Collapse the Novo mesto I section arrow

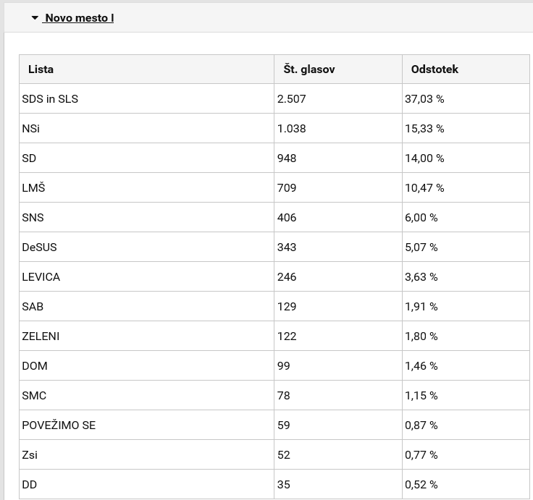tap(35, 17)
